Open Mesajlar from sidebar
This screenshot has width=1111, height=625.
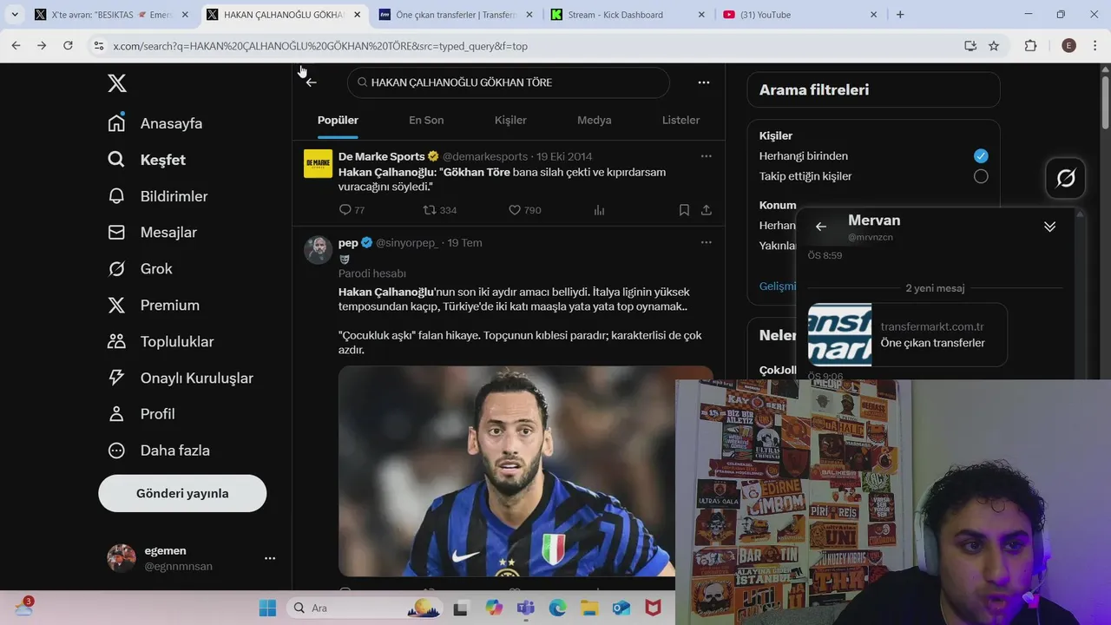[153, 233]
